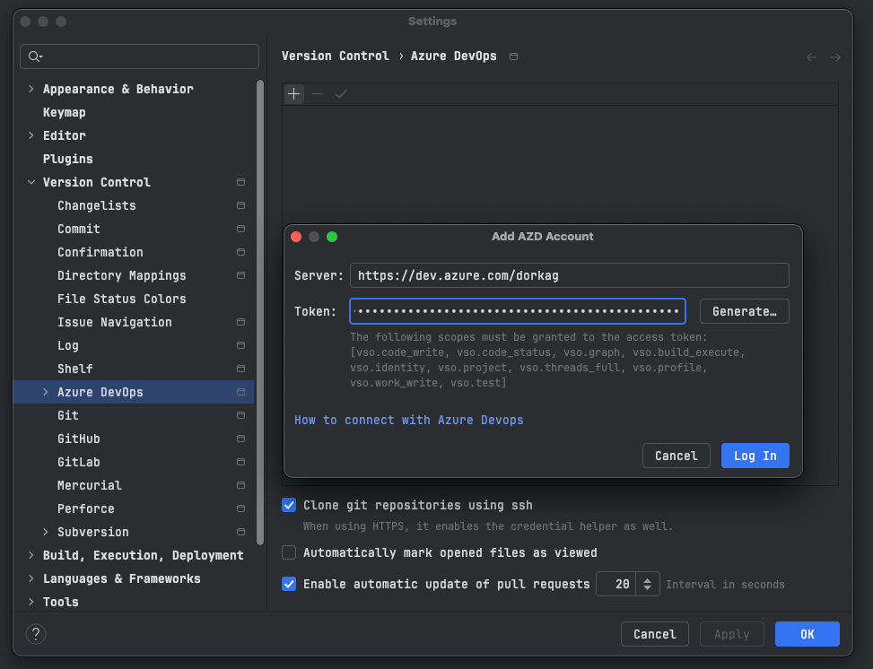Expand the Editor section
Screen dimensions: 873x669
click(x=31, y=135)
